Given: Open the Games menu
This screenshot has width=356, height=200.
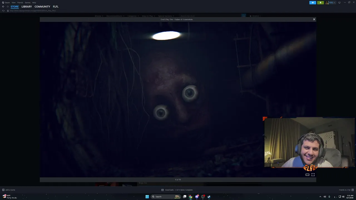Looking at the screenshot, I should [28, 2].
